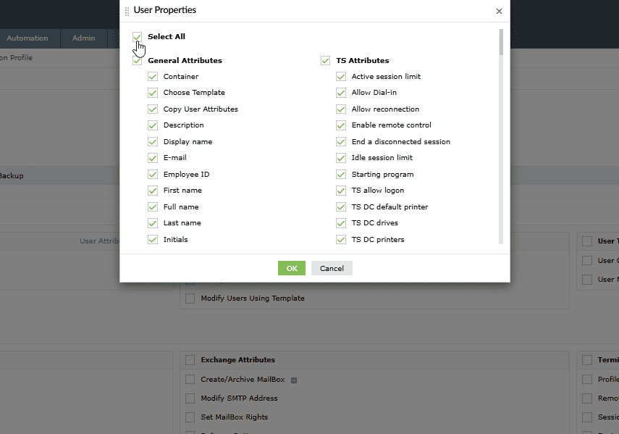The height and width of the screenshot is (434, 619).
Task: Uncheck the TS DC printers option
Action: pyautogui.click(x=341, y=240)
